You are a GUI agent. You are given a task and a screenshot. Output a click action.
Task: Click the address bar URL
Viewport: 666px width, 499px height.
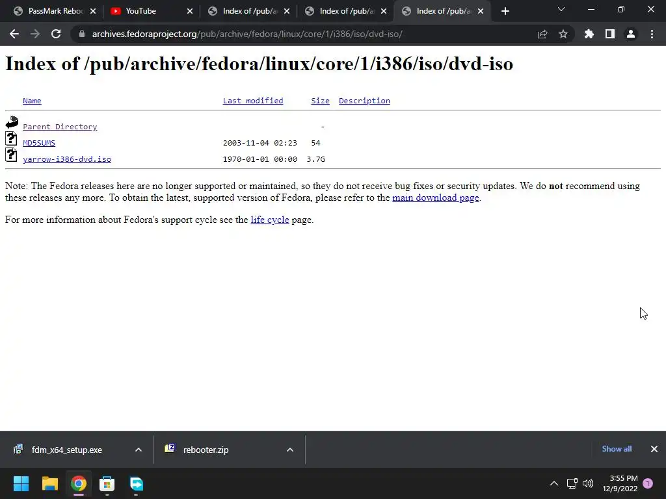point(247,34)
